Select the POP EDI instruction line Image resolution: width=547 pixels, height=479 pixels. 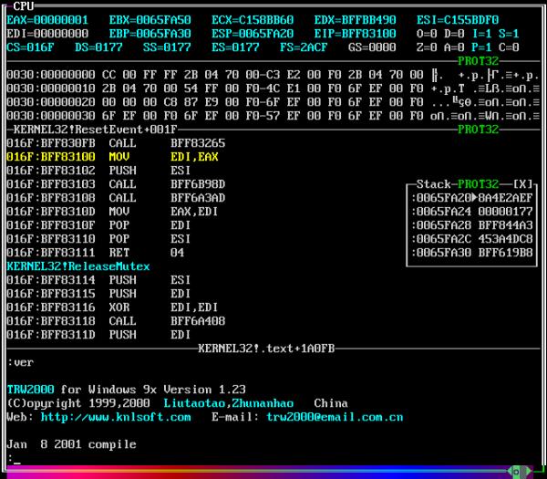(98, 225)
